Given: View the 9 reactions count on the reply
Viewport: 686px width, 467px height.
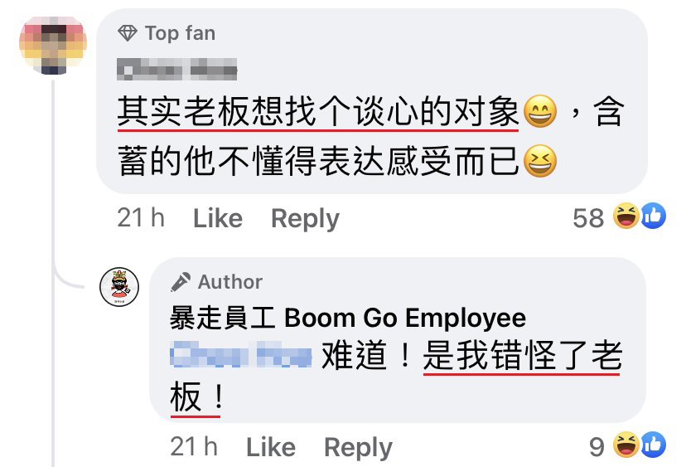Looking at the screenshot, I should 597,447.
